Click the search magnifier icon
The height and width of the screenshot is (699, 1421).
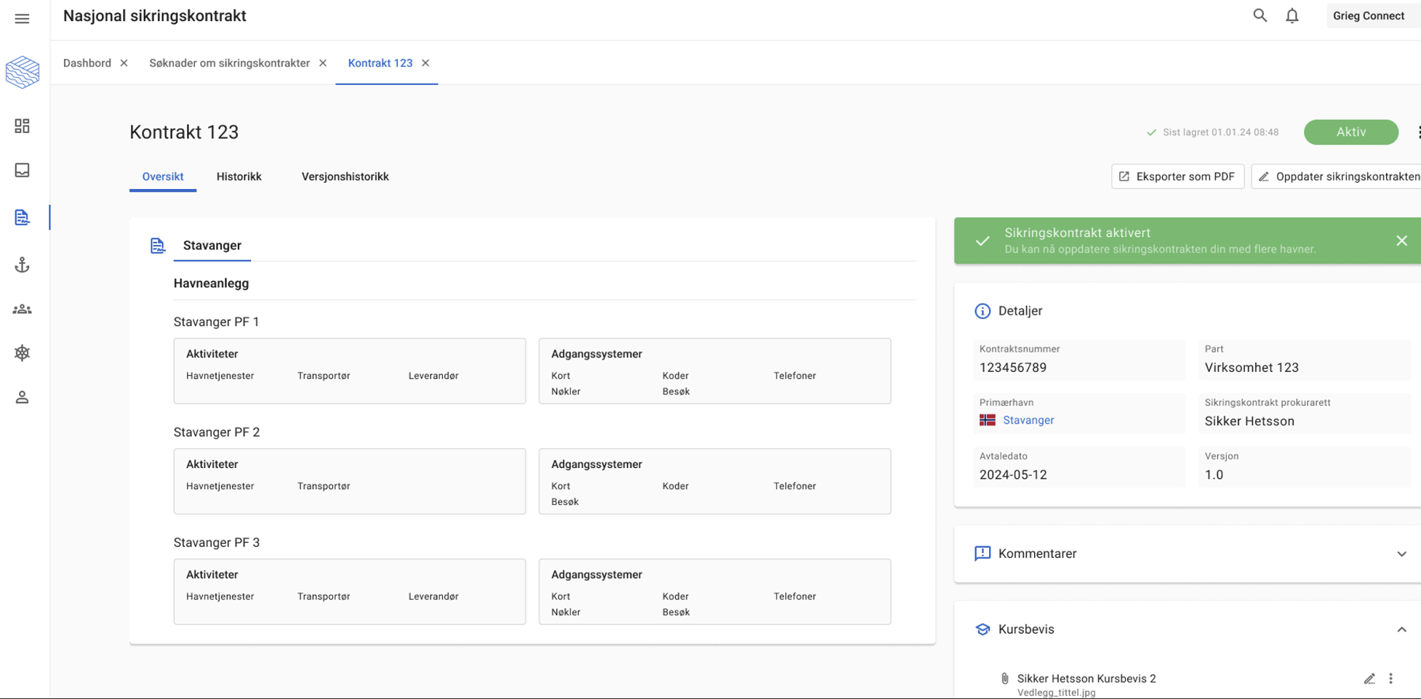click(x=1260, y=15)
